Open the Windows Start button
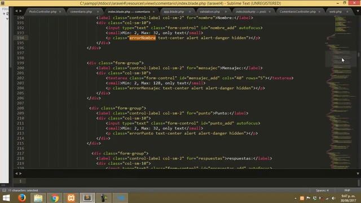This screenshot has width=361, height=203. pyautogui.click(x=6, y=198)
